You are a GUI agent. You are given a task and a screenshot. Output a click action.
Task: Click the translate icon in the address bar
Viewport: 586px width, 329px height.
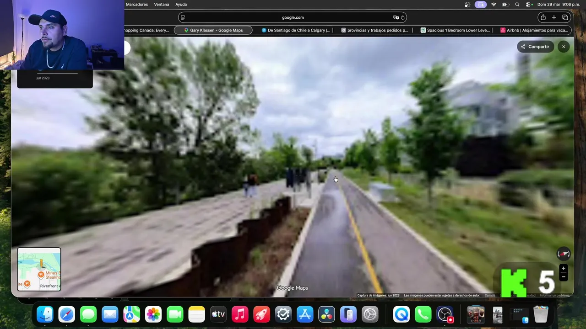396,17
